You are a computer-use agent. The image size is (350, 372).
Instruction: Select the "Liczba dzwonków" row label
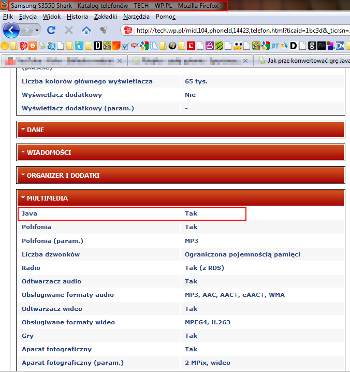51,254
